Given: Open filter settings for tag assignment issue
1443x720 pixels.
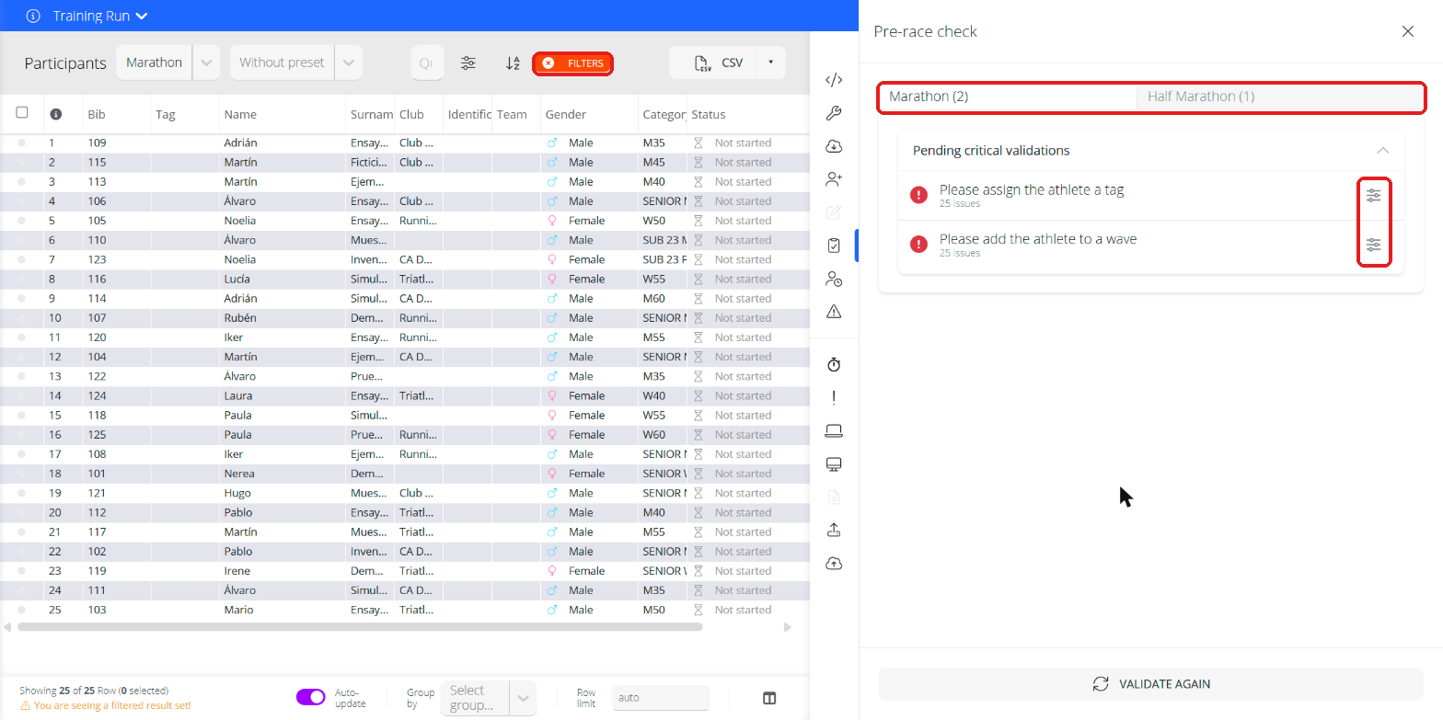Looking at the screenshot, I should pyautogui.click(x=1373, y=196).
